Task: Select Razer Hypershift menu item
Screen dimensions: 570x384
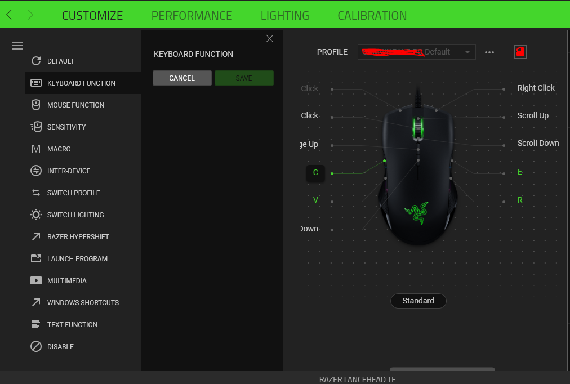Action: coord(83,236)
